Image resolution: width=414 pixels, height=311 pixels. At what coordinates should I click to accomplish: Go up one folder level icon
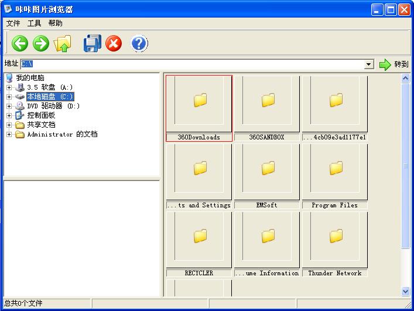[x=62, y=43]
